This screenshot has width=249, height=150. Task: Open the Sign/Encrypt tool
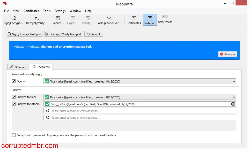point(13,19)
